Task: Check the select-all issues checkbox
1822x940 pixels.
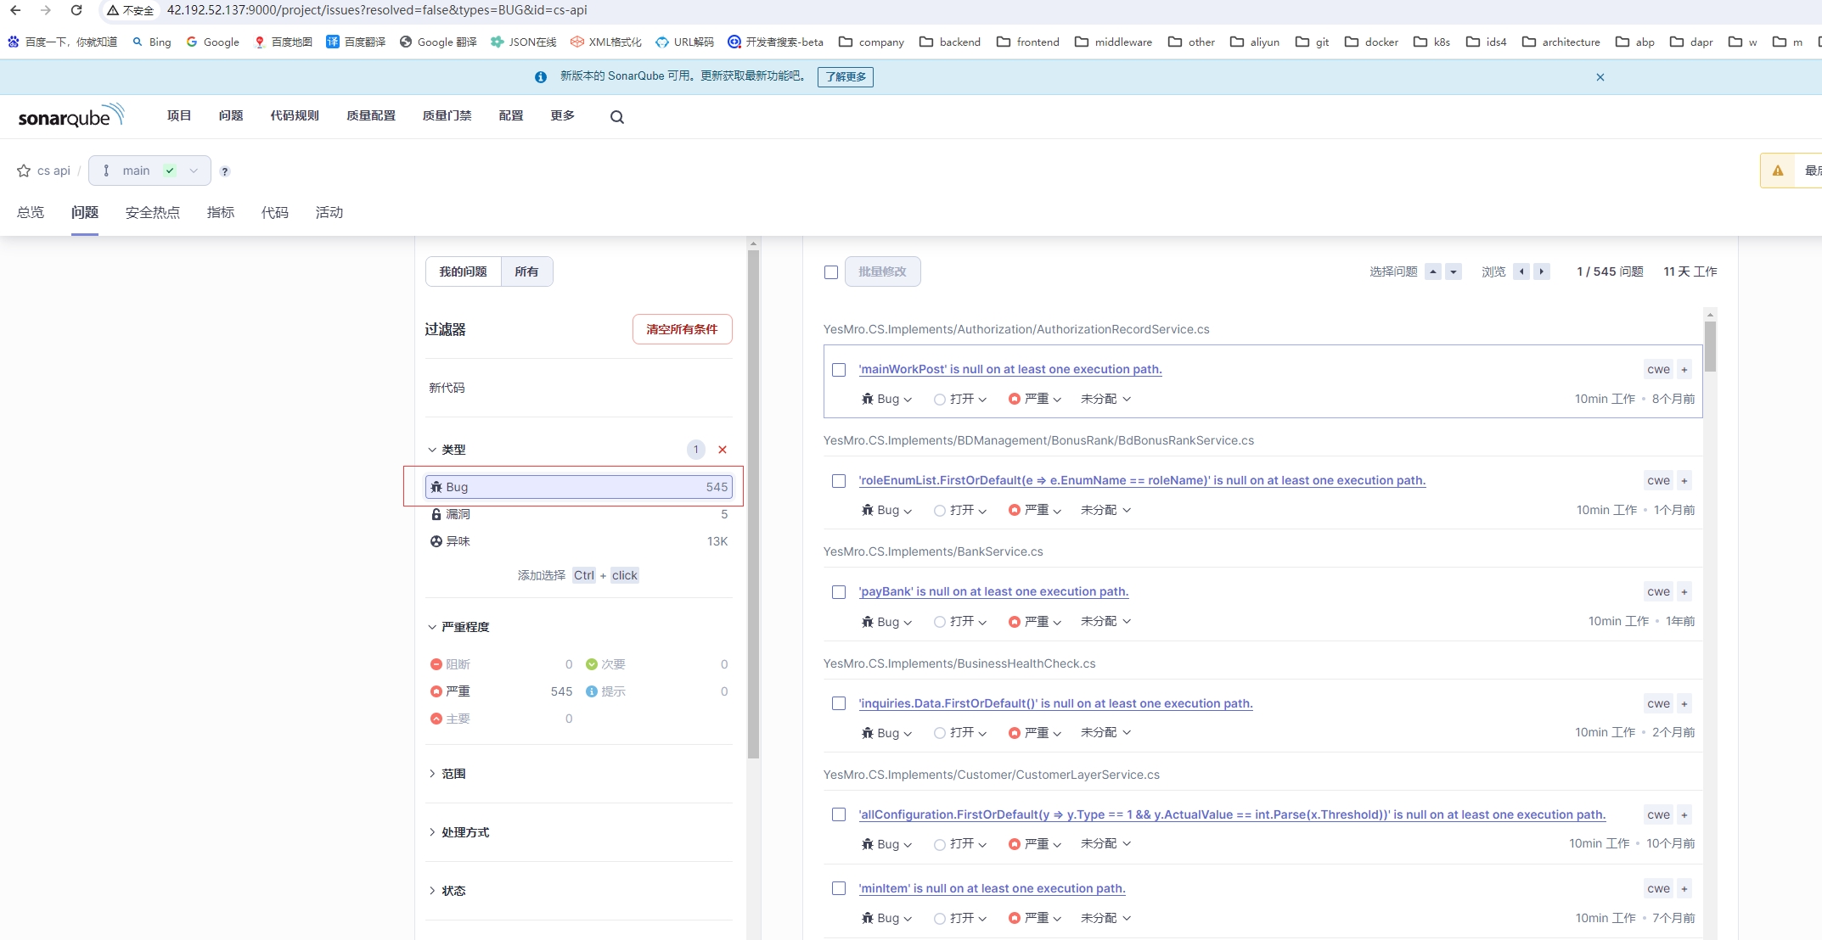Action: pyautogui.click(x=831, y=272)
